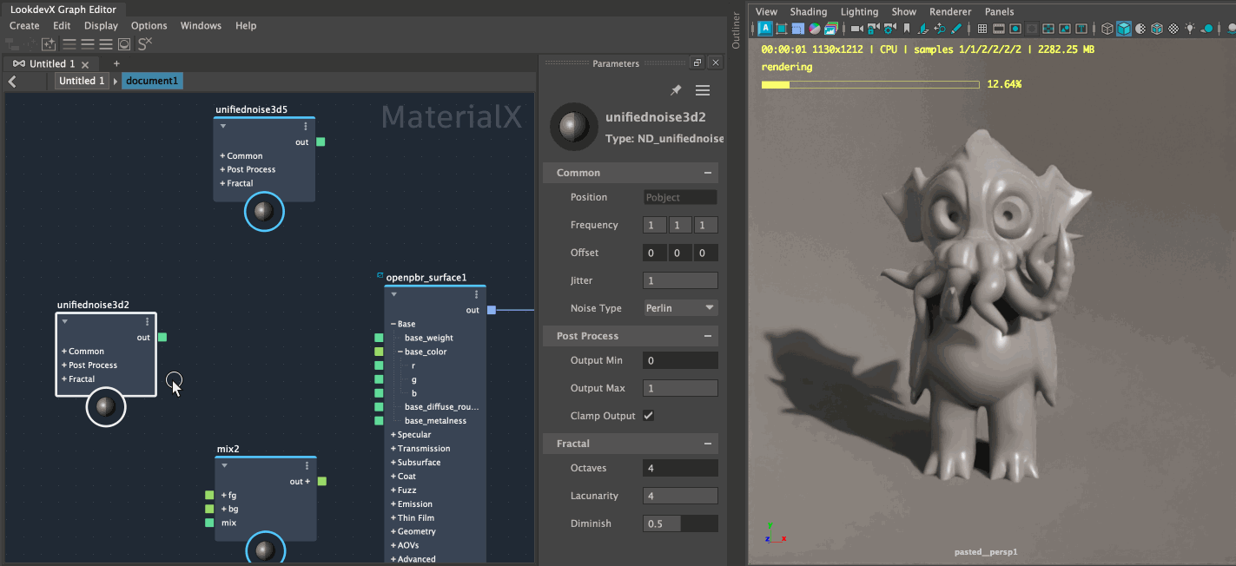The width and height of the screenshot is (1236, 566).
Task: Click the document1 breadcrumb
Action: click(152, 81)
